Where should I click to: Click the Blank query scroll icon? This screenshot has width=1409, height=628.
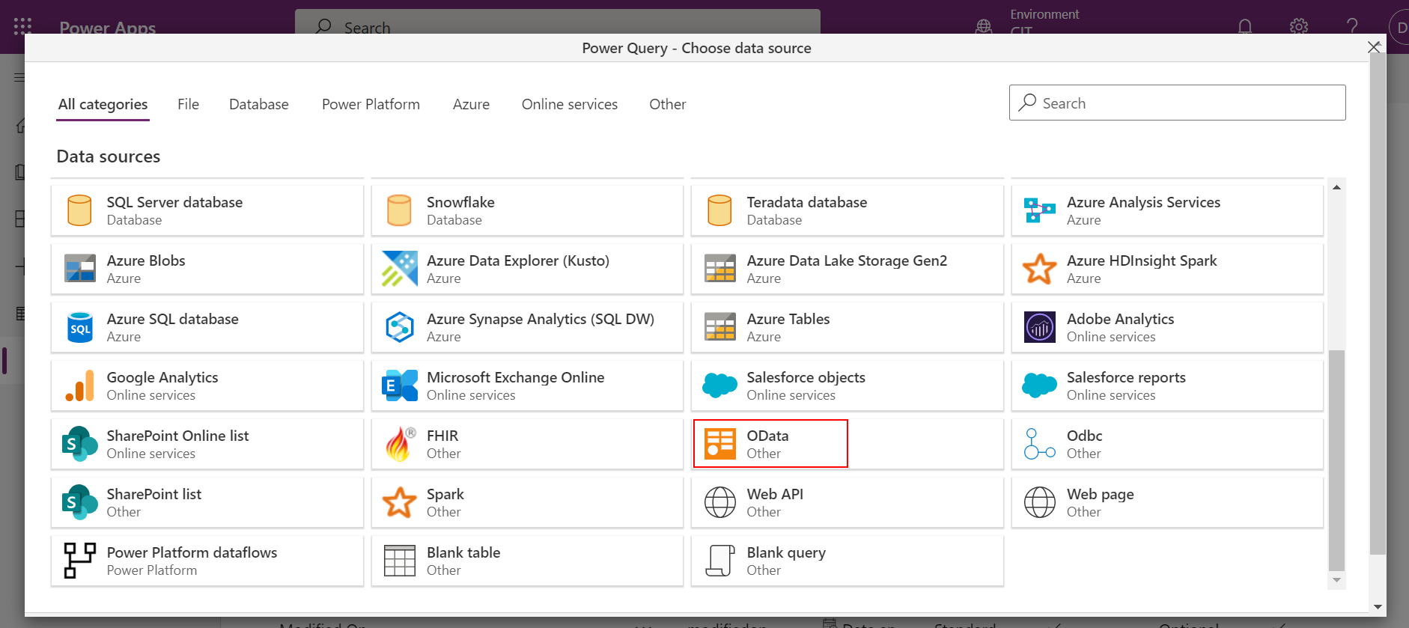point(719,561)
